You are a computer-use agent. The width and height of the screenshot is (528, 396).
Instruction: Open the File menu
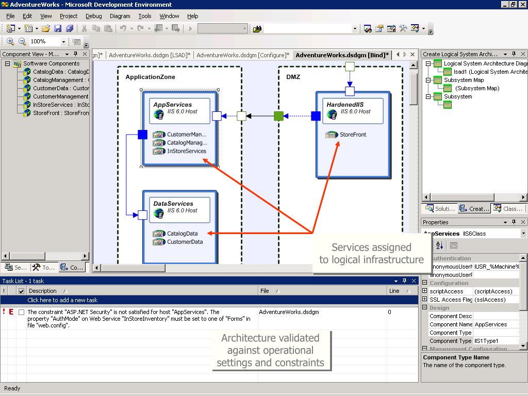pos(10,16)
